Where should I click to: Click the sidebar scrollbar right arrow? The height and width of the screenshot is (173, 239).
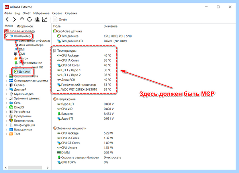47,167
